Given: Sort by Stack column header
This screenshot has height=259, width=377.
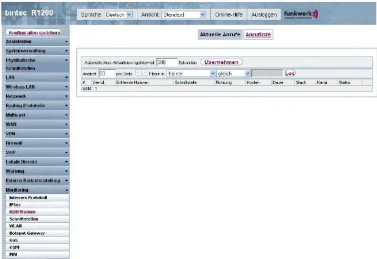Looking at the screenshot, I should point(301,83).
